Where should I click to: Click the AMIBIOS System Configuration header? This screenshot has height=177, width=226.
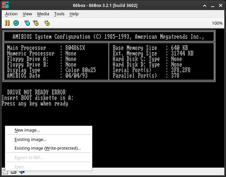pos(108,37)
